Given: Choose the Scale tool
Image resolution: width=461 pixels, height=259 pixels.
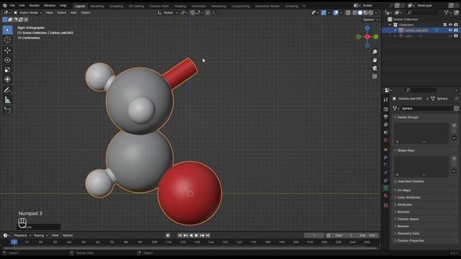Looking at the screenshot, I should (x=8, y=70).
